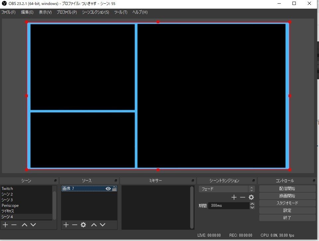319x241 pixels.
Task: Open the 表示(V) menu
Action: coord(45,12)
